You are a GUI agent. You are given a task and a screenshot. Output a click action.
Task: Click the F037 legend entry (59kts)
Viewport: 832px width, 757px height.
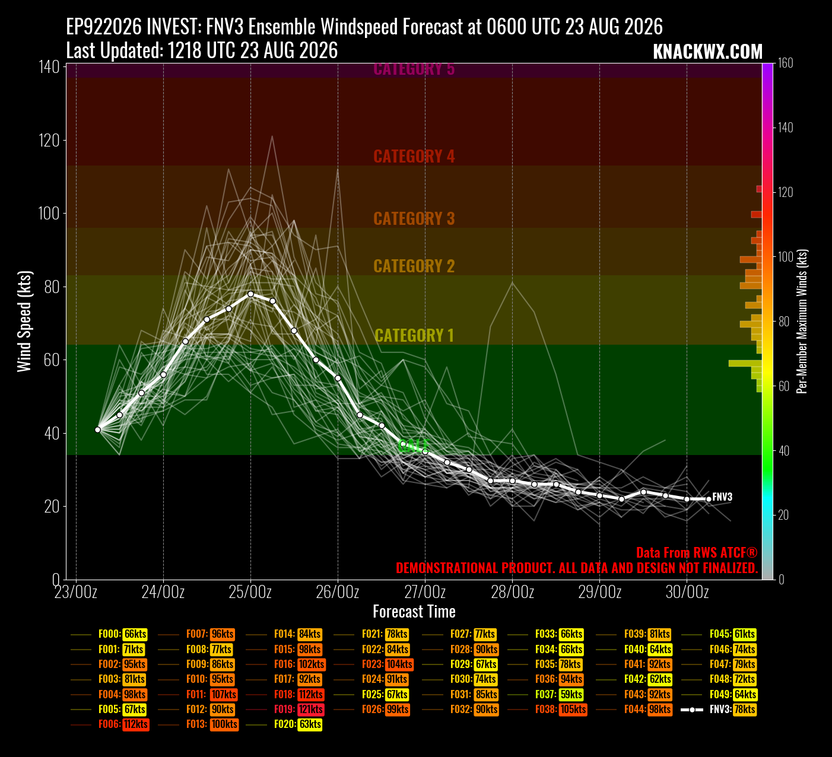pos(546,694)
